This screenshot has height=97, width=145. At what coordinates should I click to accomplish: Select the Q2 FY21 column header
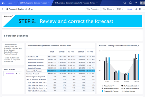71,52
